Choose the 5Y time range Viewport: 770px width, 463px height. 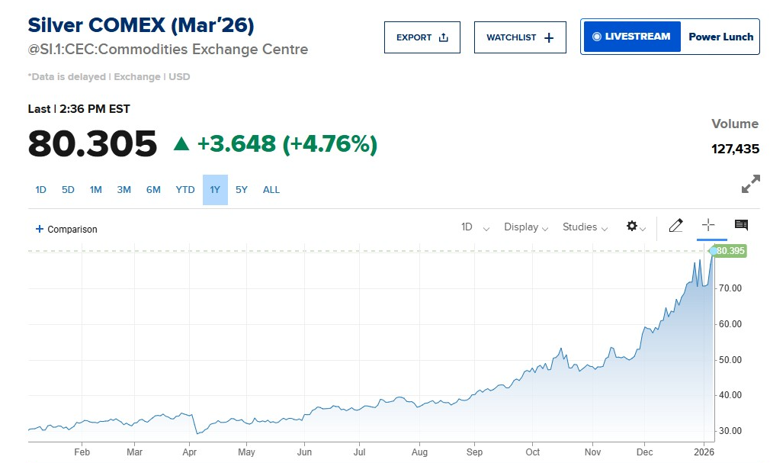click(x=242, y=190)
